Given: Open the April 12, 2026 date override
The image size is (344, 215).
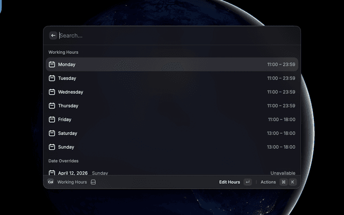Looking at the screenshot, I should (172, 173).
